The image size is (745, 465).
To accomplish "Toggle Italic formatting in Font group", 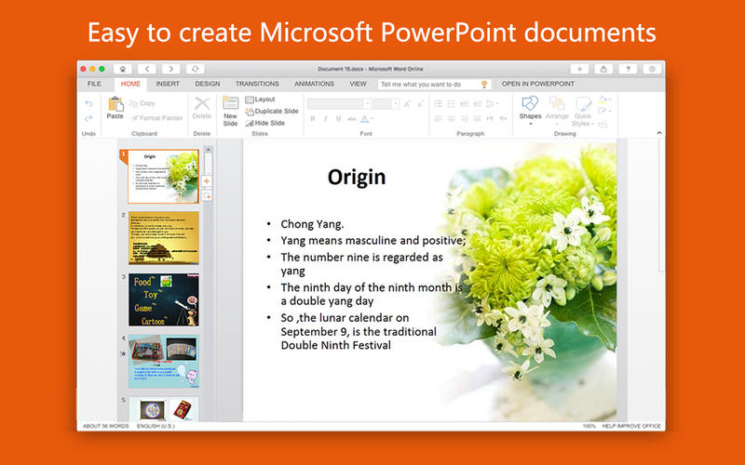I will 325,119.
